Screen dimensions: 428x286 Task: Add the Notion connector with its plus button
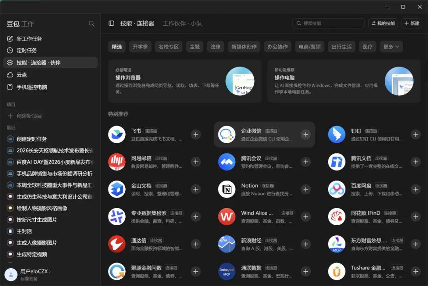(x=306, y=189)
